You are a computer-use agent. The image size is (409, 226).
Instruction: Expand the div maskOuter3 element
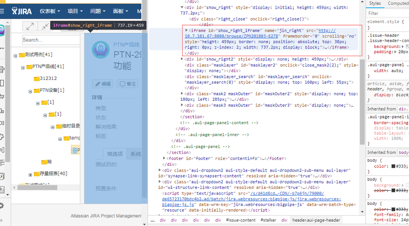click(x=182, y=105)
